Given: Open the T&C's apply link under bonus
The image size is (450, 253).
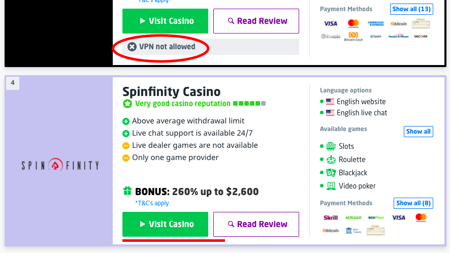Looking at the screenshot, I should point(152,203).
